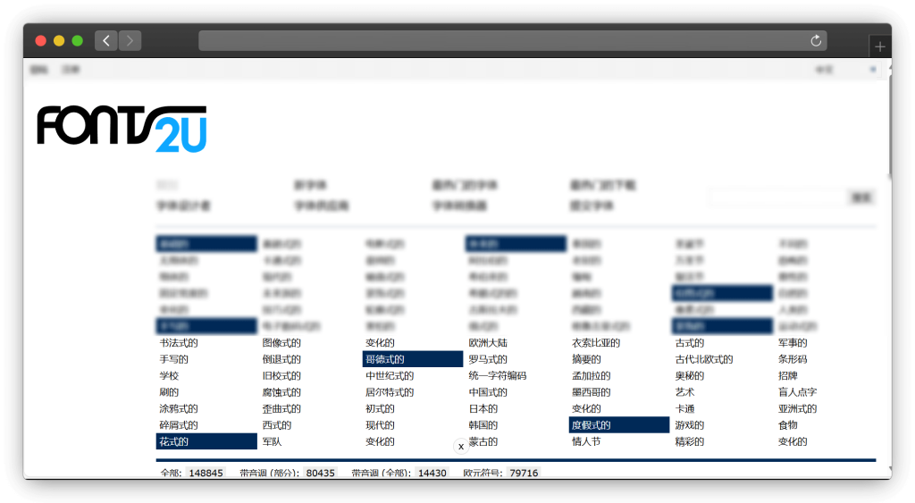915x503 pixels.
Task: Open a new tab with the plus button
Action: coord(880,47)
